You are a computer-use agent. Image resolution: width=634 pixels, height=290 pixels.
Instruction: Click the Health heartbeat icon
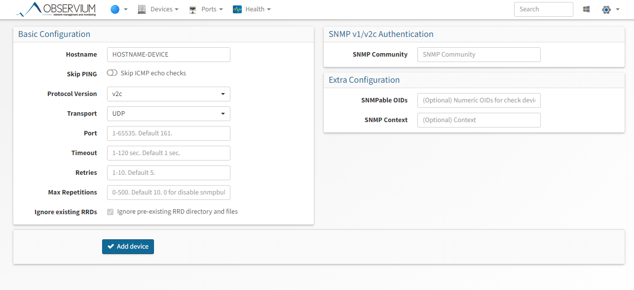tap(237, 9)
